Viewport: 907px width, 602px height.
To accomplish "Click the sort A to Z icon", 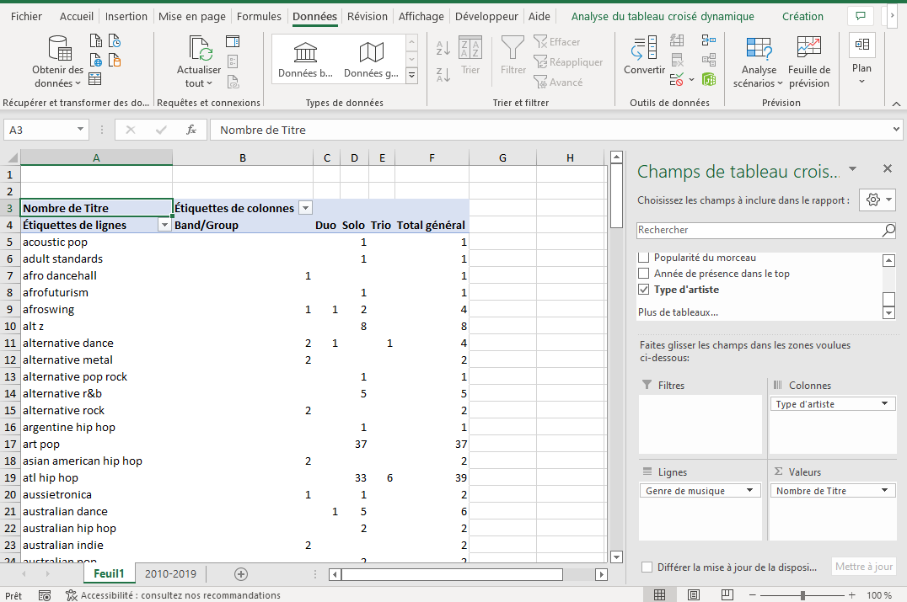I will click(x=443, y=49).
